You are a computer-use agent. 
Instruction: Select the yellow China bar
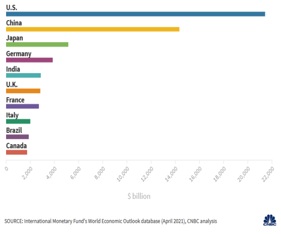(x=92, y=29)
